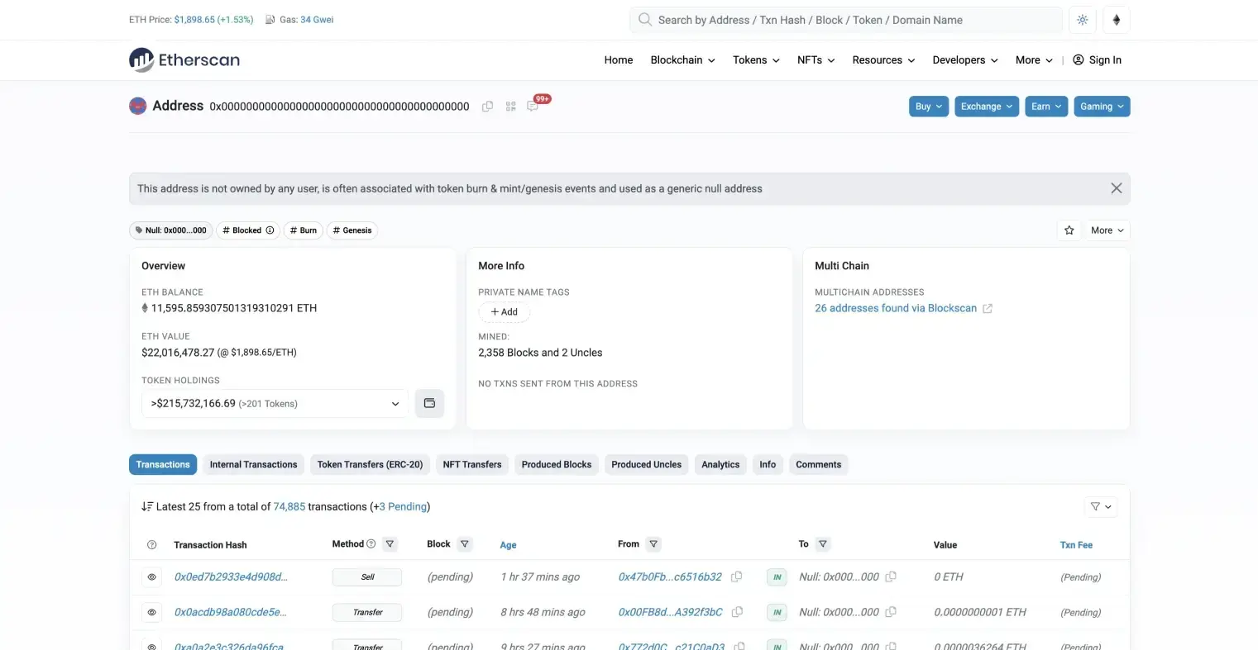
Task: Expand the Blockchain menu
Action: tap(682, 60)
